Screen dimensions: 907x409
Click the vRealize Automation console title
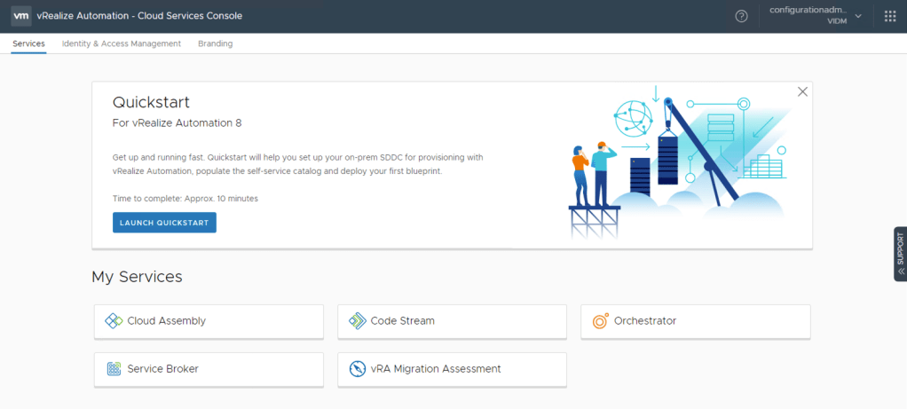pos(139,16)
